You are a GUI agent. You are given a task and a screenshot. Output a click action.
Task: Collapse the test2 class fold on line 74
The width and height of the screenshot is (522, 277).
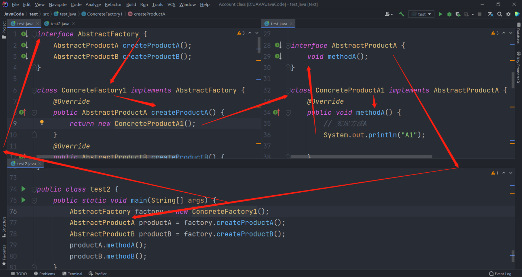coord(34,189)
